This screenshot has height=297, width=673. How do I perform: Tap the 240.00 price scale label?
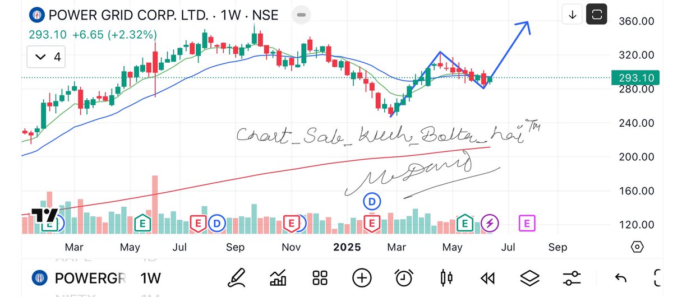click(636, 123)
